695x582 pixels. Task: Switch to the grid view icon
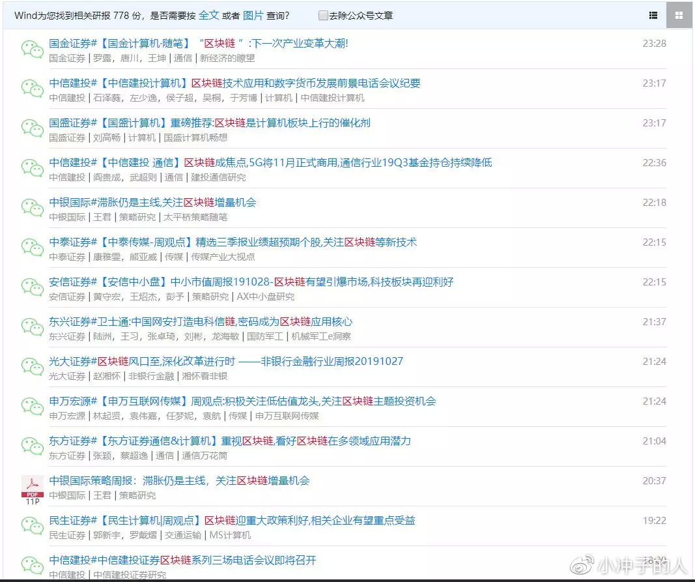pyautogui.click(x=679, y=16)
